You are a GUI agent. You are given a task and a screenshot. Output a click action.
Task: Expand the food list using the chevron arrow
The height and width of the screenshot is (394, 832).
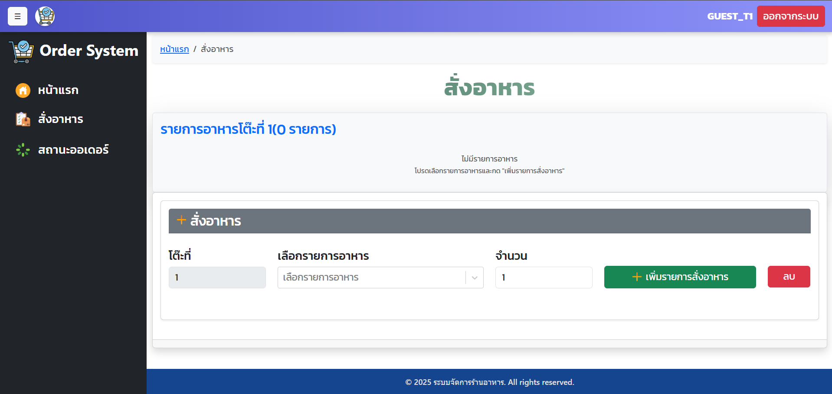coord(475,278)
